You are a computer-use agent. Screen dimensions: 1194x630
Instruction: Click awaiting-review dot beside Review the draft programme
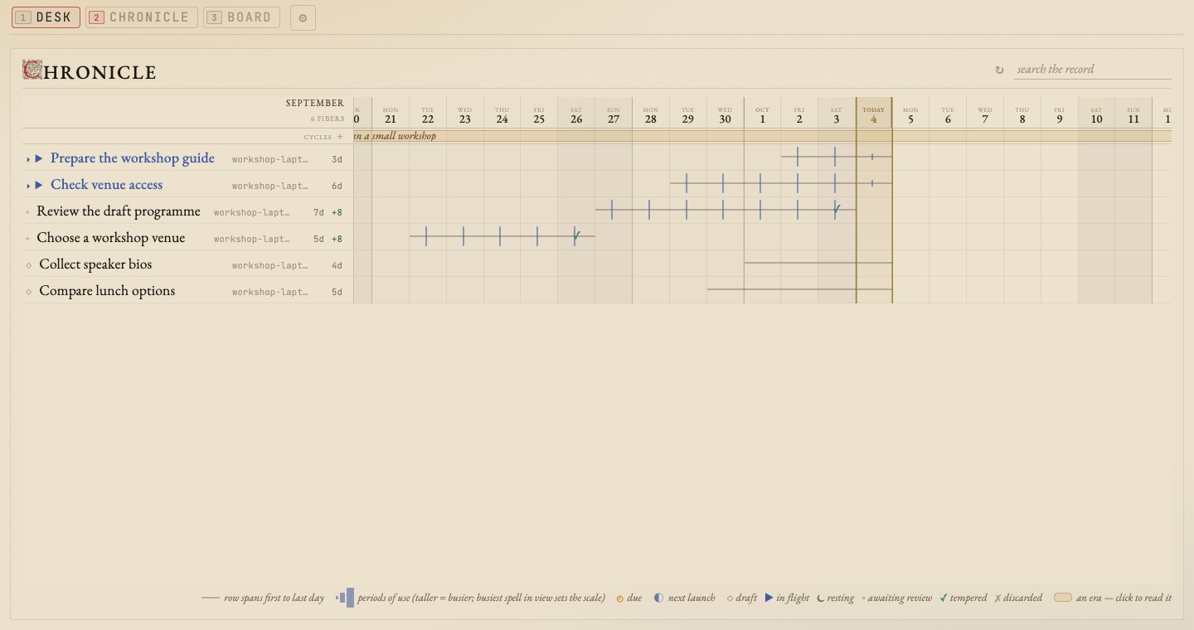point(27,212)
